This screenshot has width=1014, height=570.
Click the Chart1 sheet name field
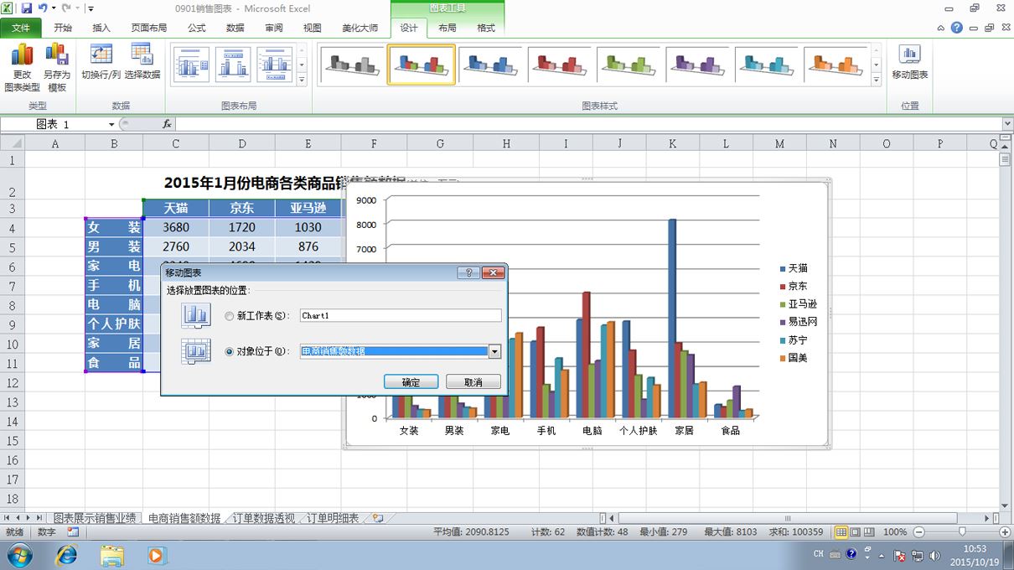pyautogui.click(x=401, y=316)
